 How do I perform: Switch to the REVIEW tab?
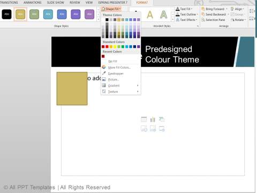click(75, 3)
